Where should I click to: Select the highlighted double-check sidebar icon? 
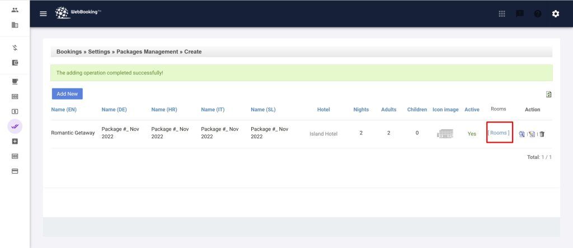(x=15, y=127)
